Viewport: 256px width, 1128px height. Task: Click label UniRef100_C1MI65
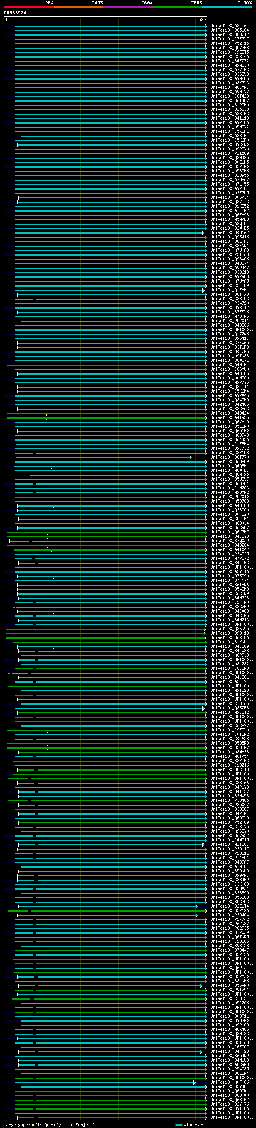click(x=230, y=704)
